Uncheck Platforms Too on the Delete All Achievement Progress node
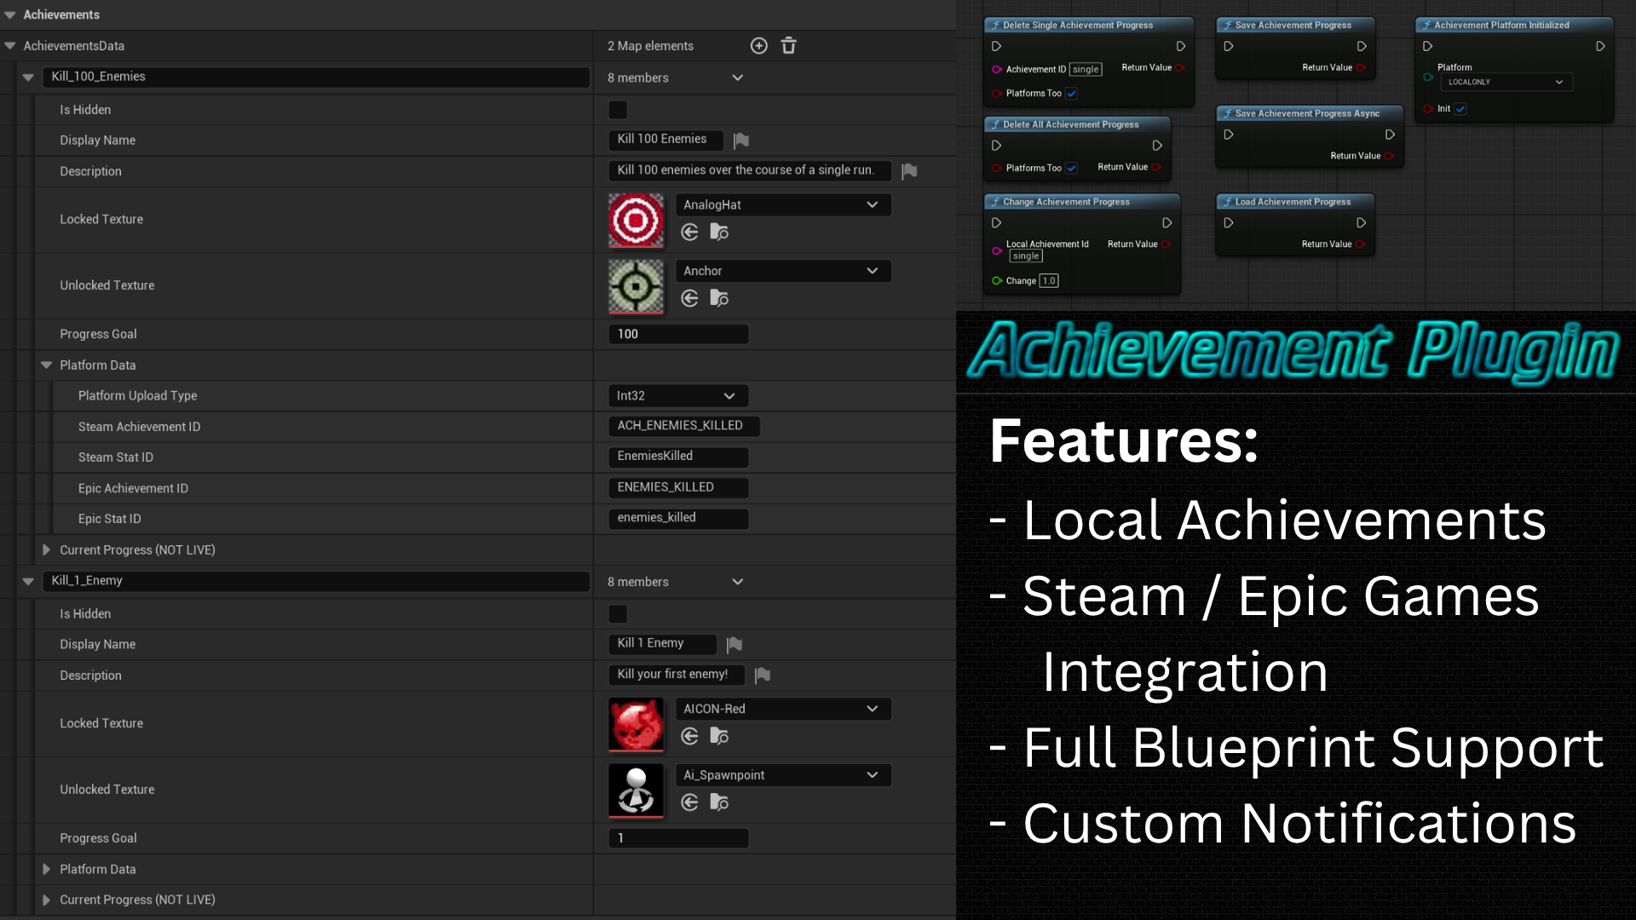 point(1071,169)
